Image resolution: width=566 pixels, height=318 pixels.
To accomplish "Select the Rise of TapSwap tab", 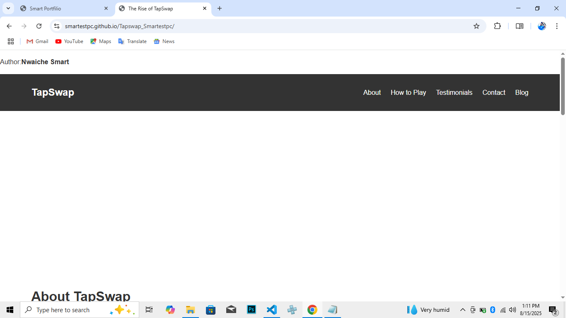I will (x=163, y=8).
